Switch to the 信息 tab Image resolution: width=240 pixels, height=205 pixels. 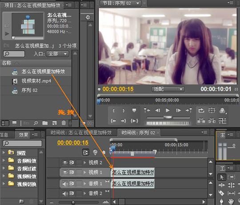(4, 135)
